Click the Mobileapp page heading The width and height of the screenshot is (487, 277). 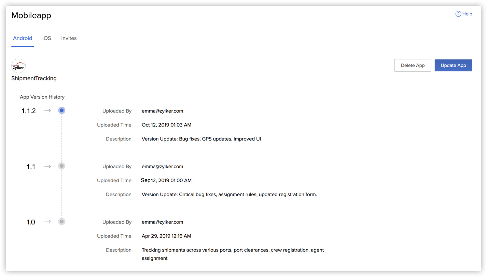(31, 16)
